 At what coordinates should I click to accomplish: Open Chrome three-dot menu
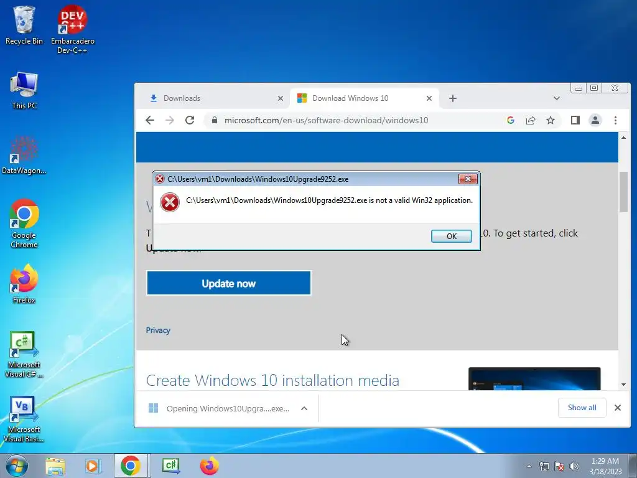pos(615,120)
